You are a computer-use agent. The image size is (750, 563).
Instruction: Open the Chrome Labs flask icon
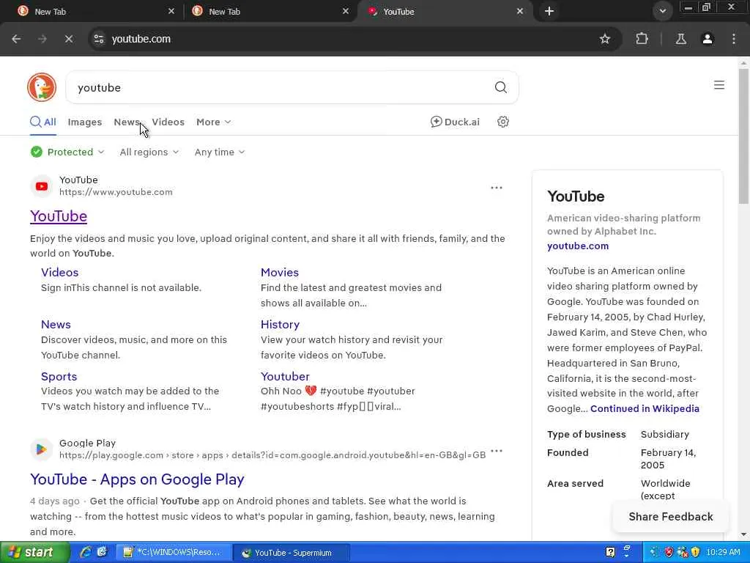coord(680,39)
